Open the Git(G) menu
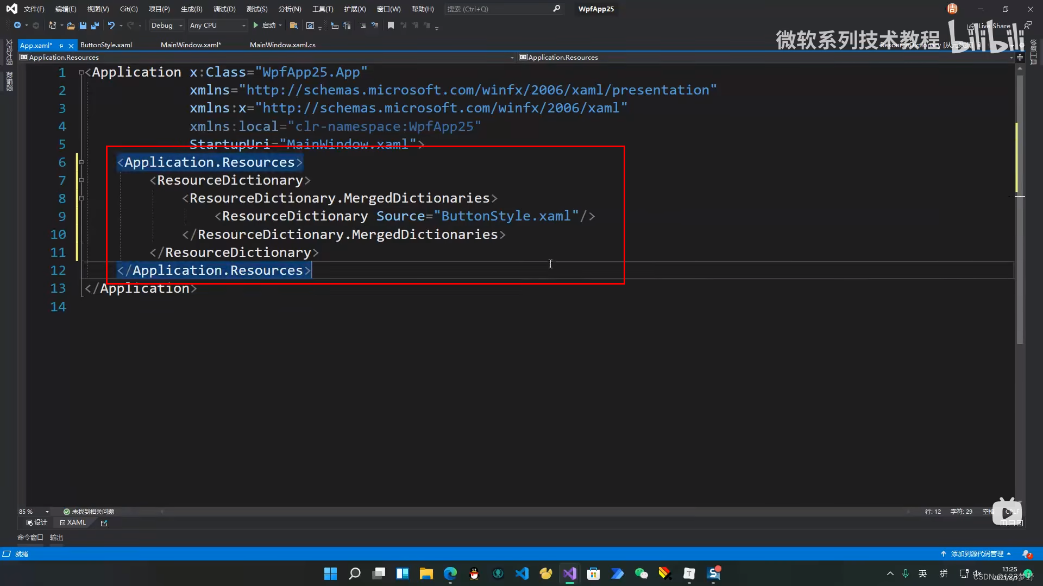1043x586 pixels. coord(129,9)
